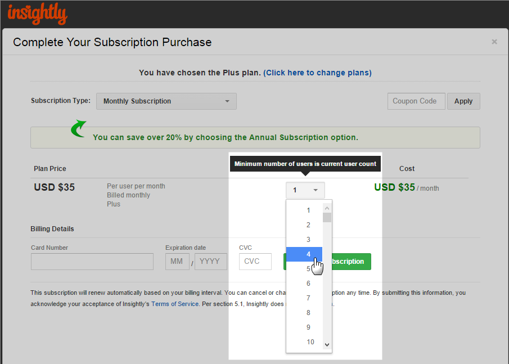The height and width of the screenshot is (364, 509).
Task: Open the Terms of Service link
Action: click(x=175, y=304)
